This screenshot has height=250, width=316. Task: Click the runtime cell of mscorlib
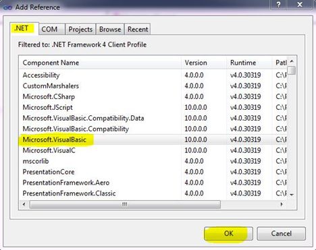click(245, 161)
